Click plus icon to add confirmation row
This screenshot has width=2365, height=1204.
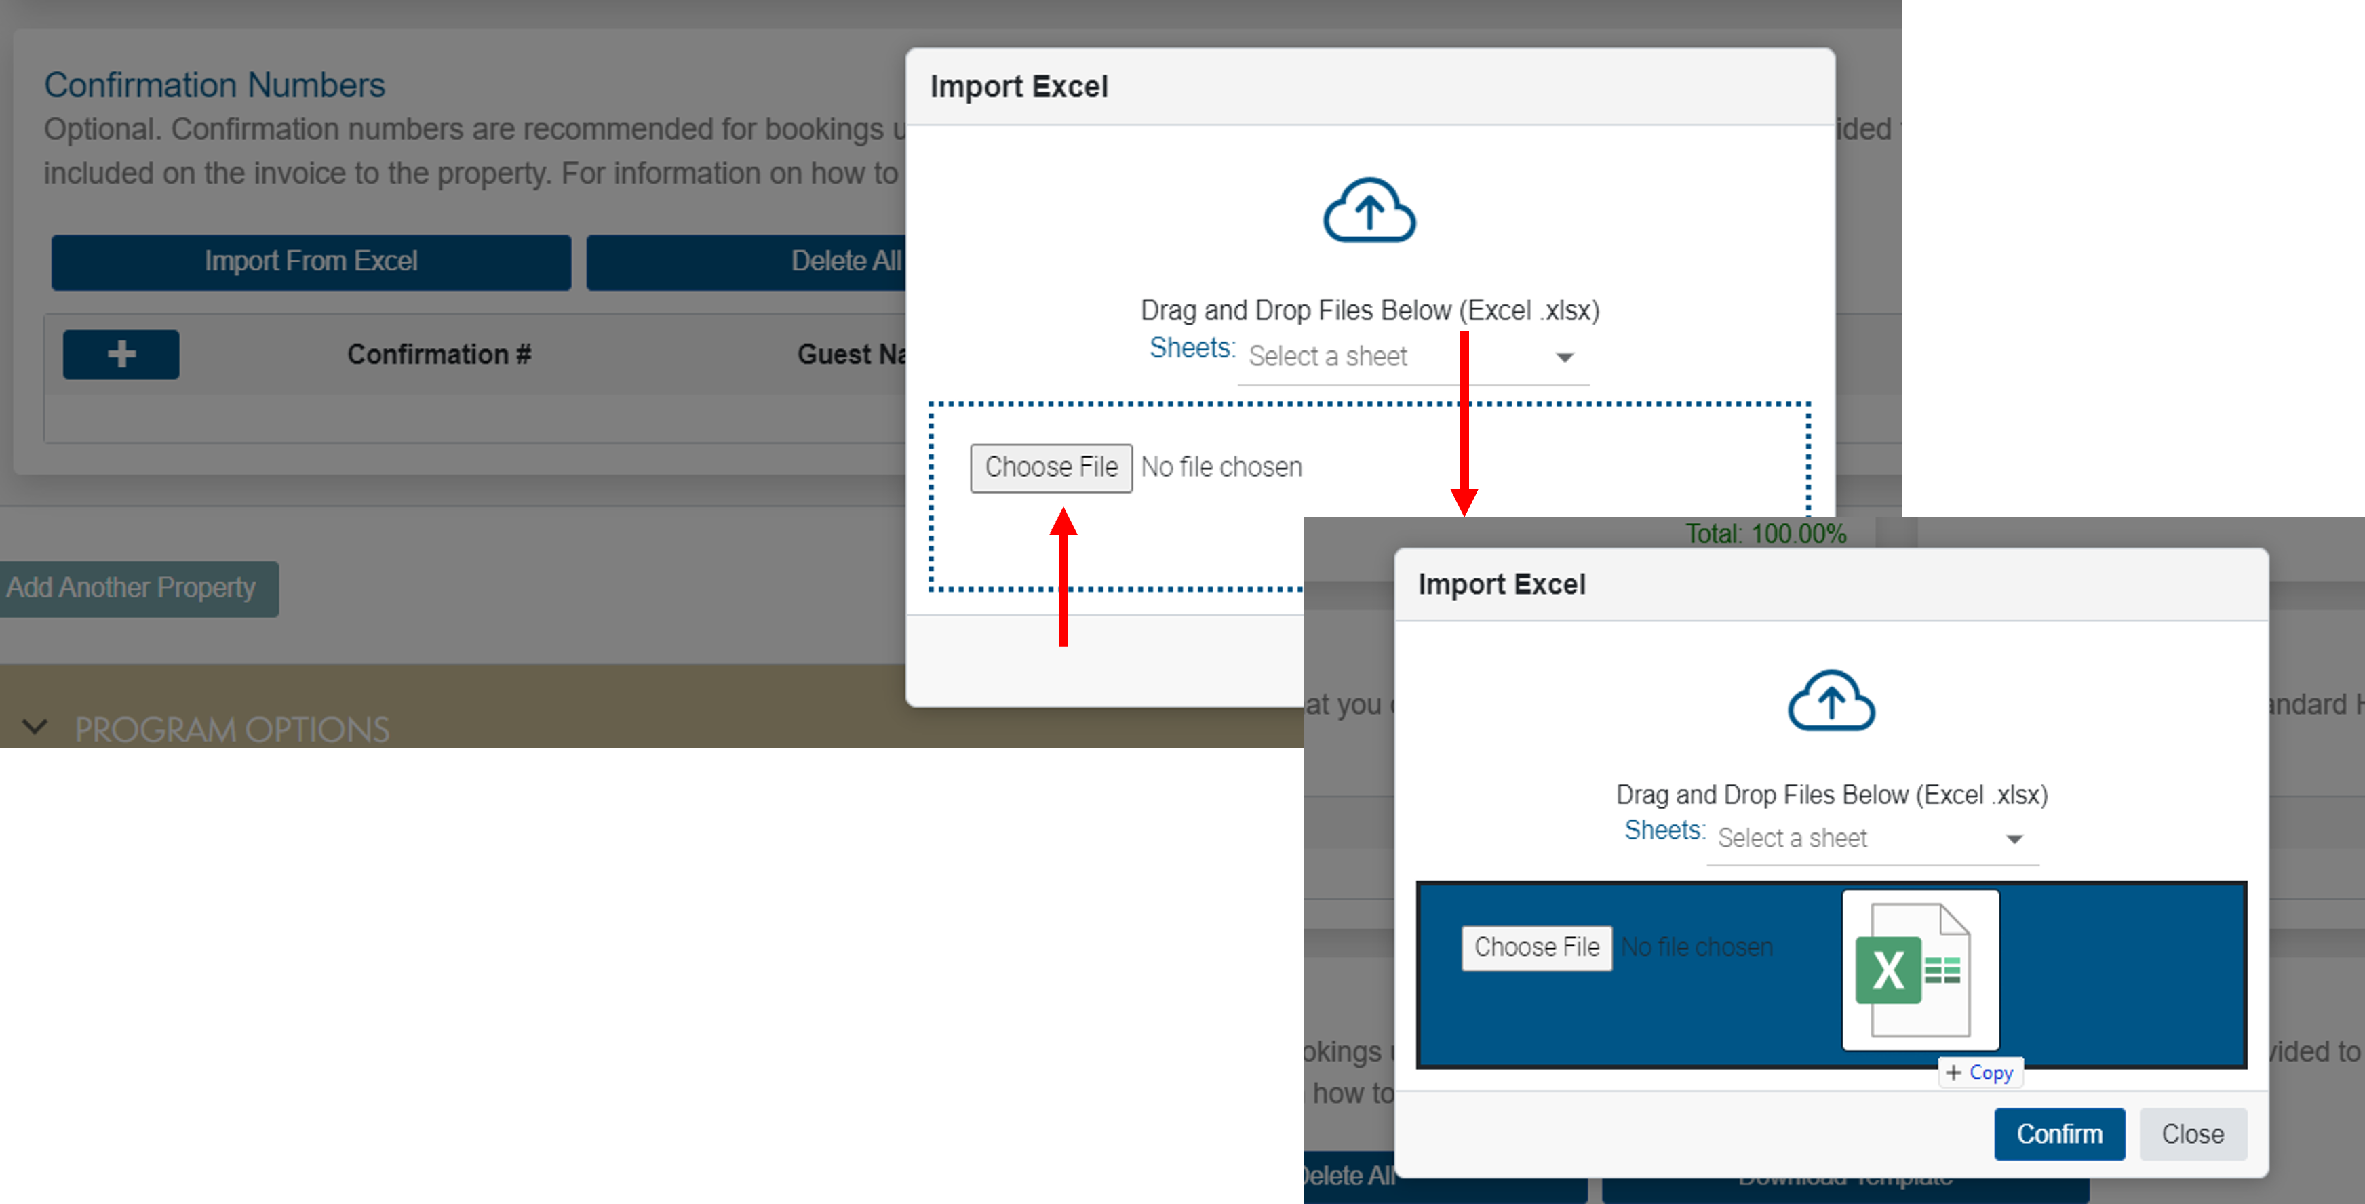121,355
